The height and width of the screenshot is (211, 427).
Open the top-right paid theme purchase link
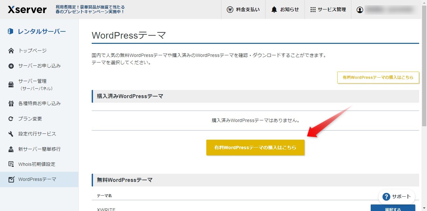pos(378,78)
